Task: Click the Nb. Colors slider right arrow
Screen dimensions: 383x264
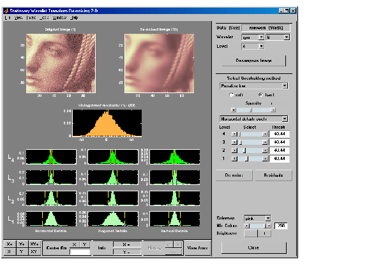Action: [x=269, y=226]
